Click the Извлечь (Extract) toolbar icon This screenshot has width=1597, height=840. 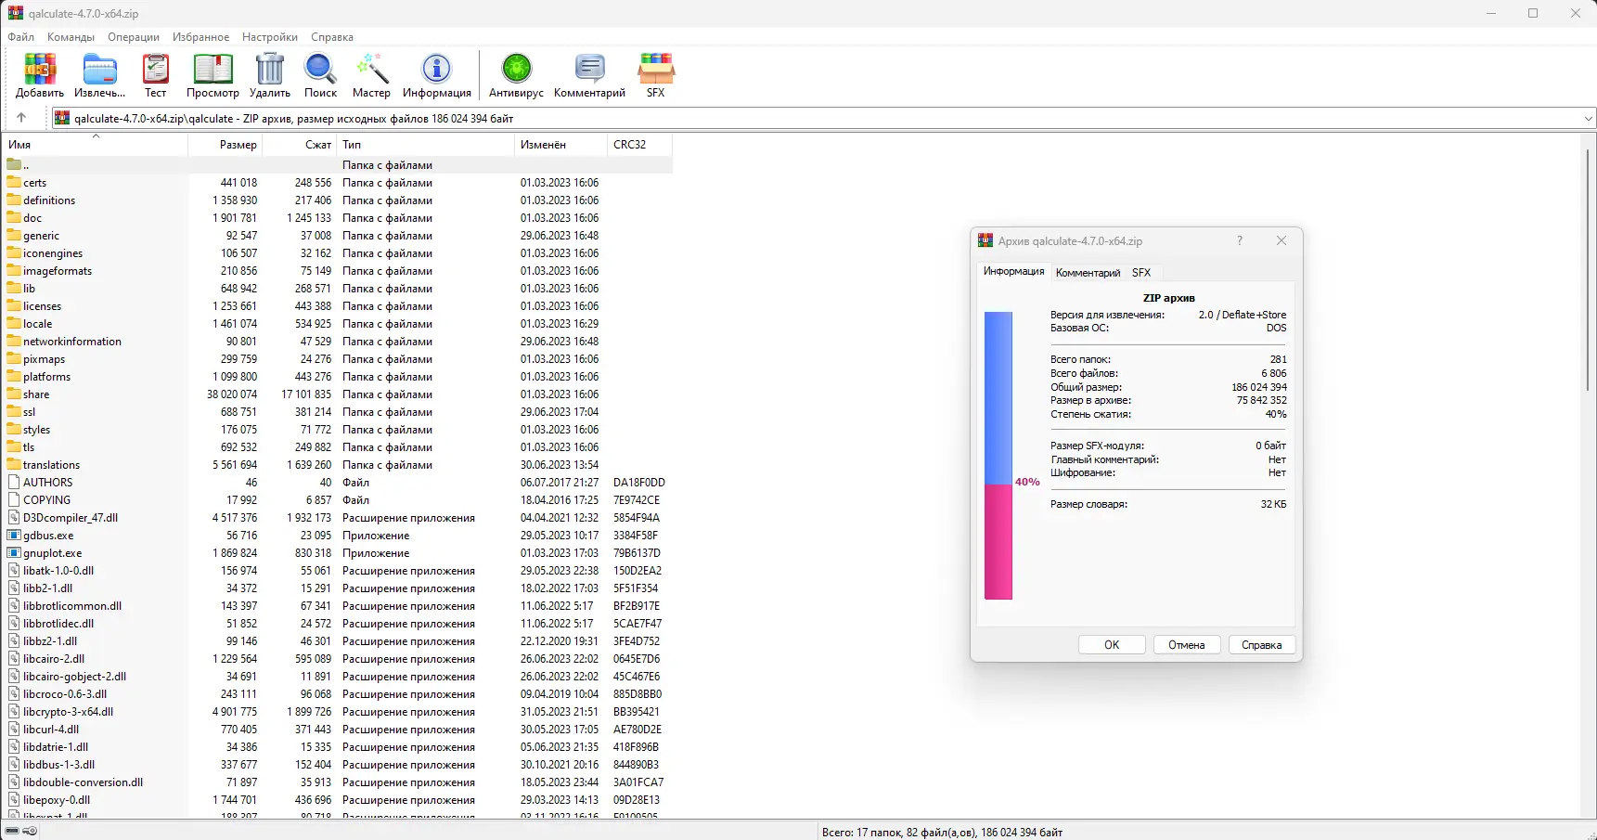pos(99,70)
